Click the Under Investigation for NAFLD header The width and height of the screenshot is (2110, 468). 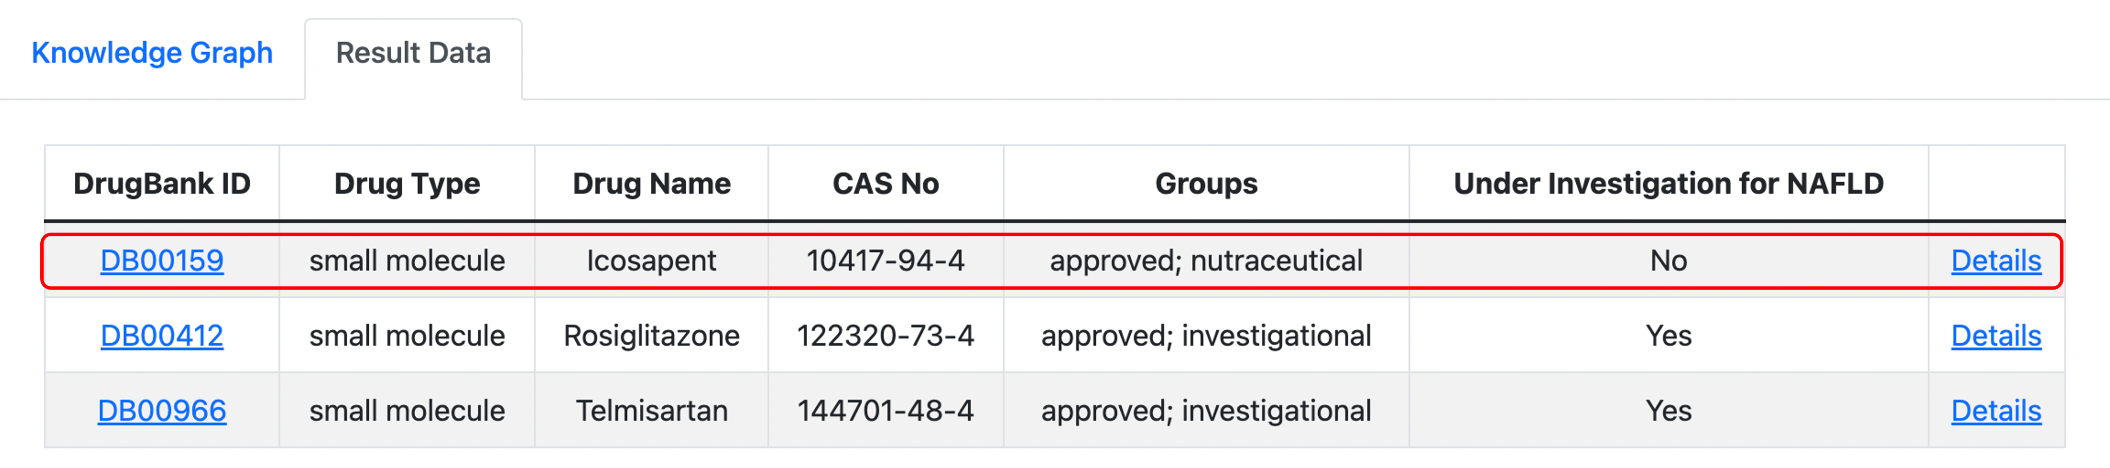tap(1668, 184)
